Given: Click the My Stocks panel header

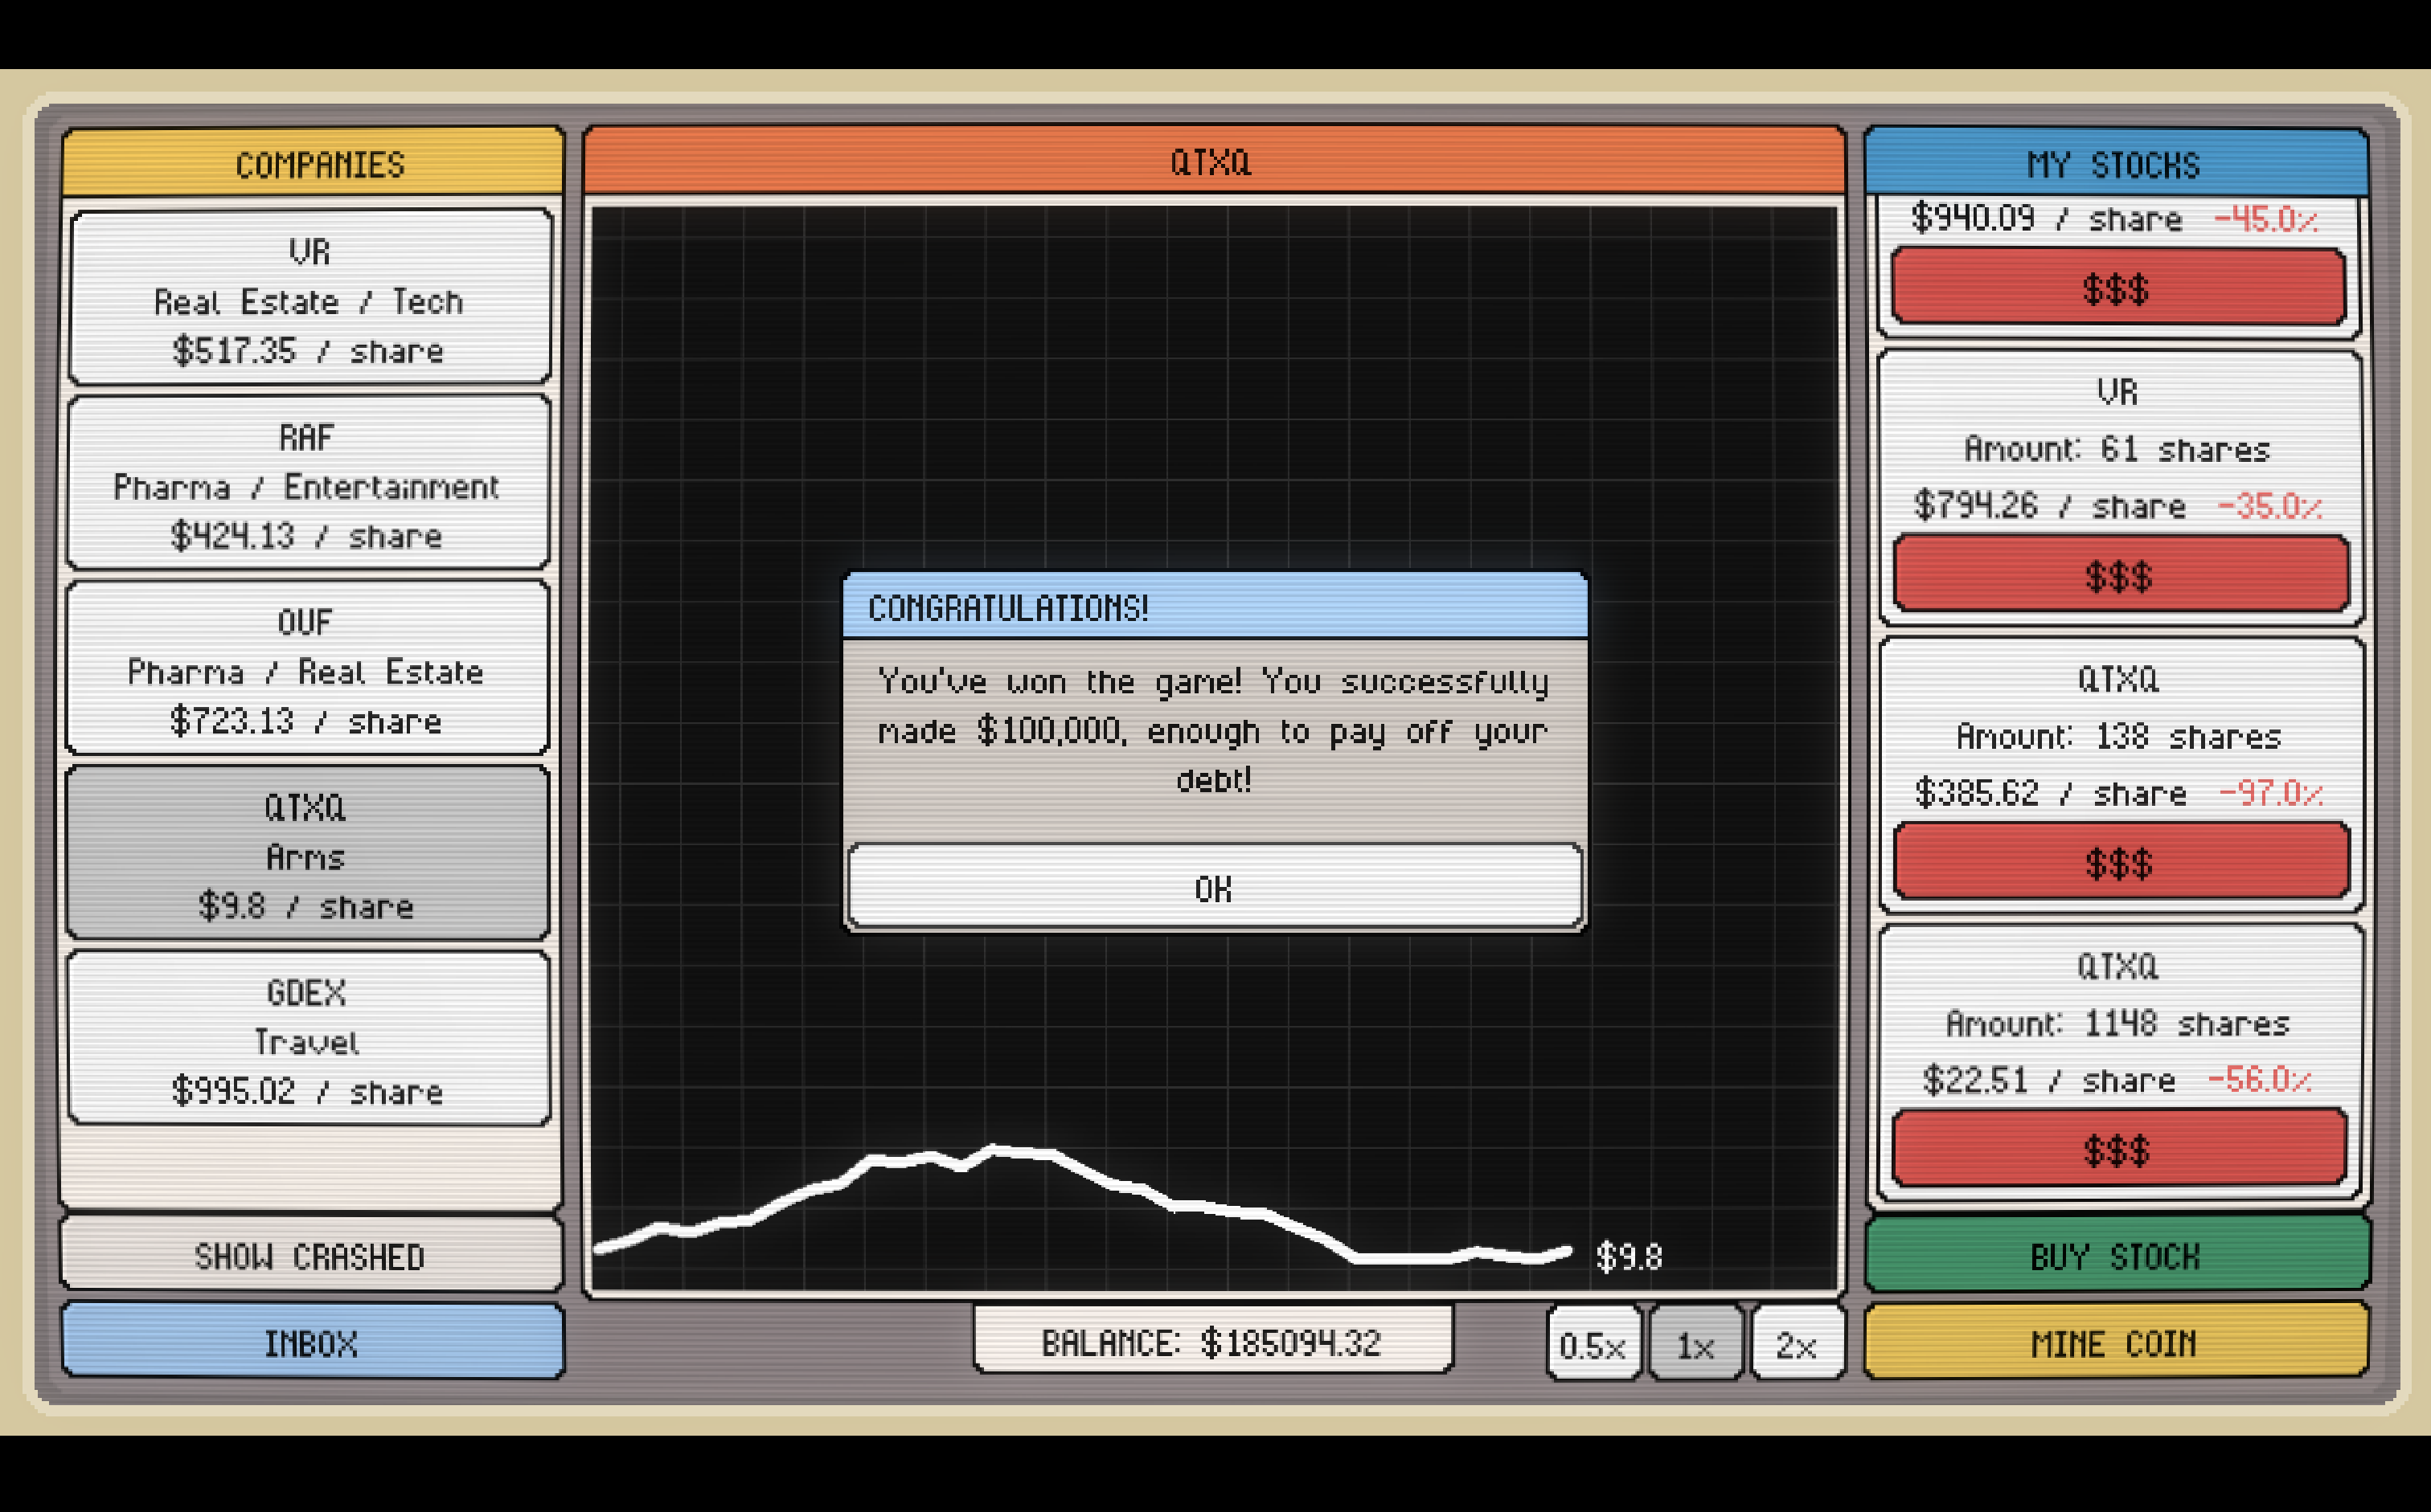Looking at the screenshot, I should 2114,163.
